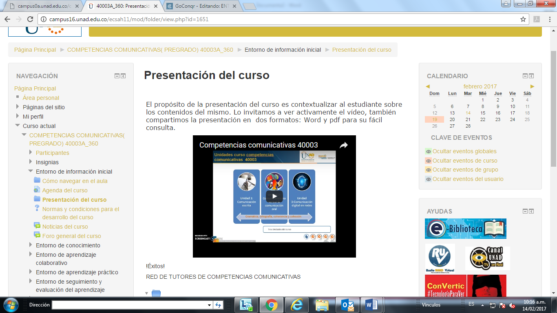
Task: Open Canal UNAD TV logo
Action: (487, 258)
